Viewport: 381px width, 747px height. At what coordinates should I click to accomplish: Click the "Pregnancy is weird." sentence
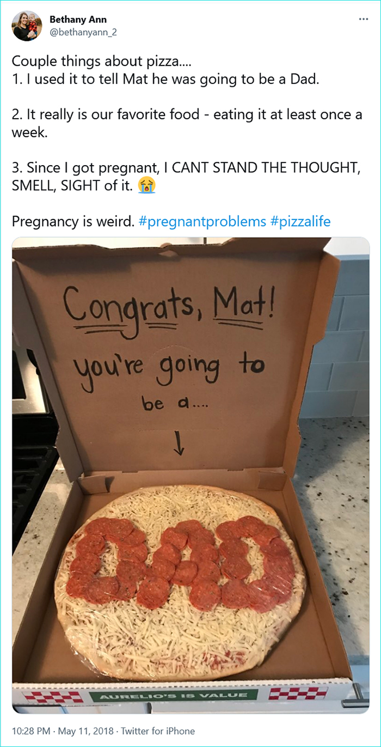tap(73, 222)
